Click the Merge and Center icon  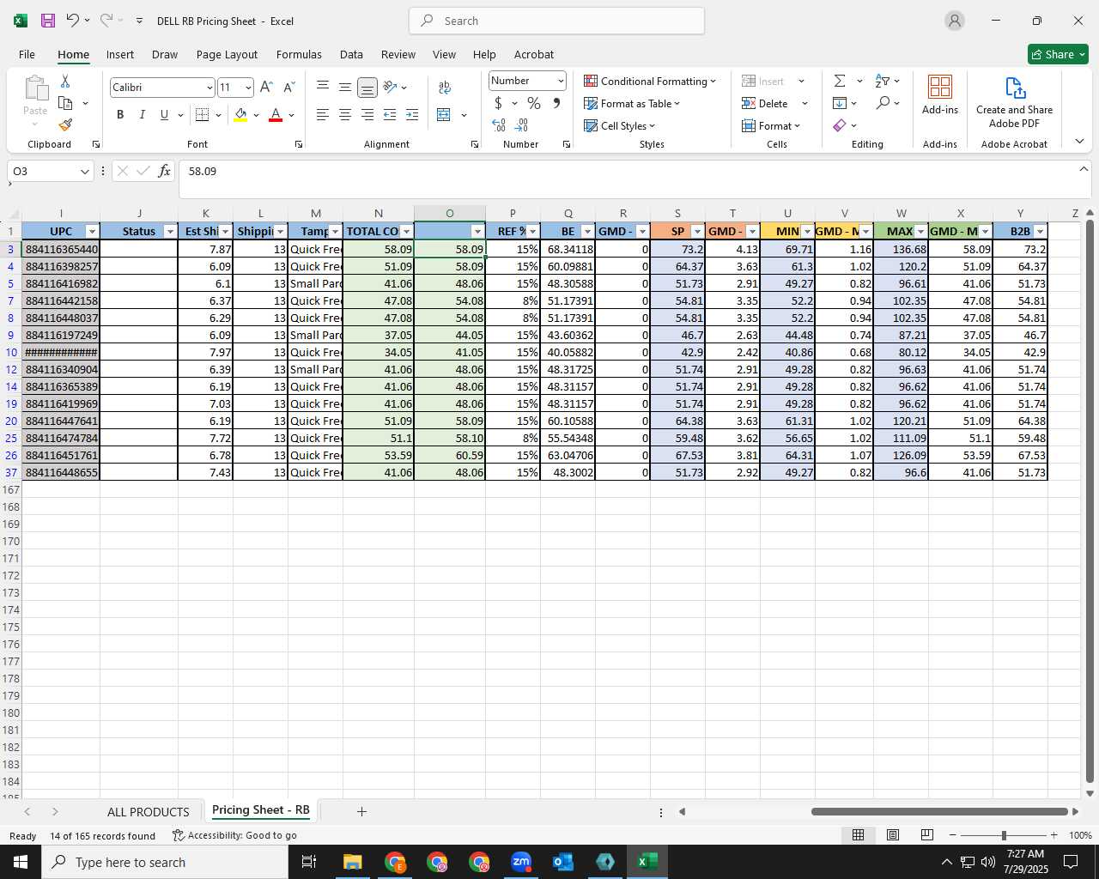click(x=444, y=115)
